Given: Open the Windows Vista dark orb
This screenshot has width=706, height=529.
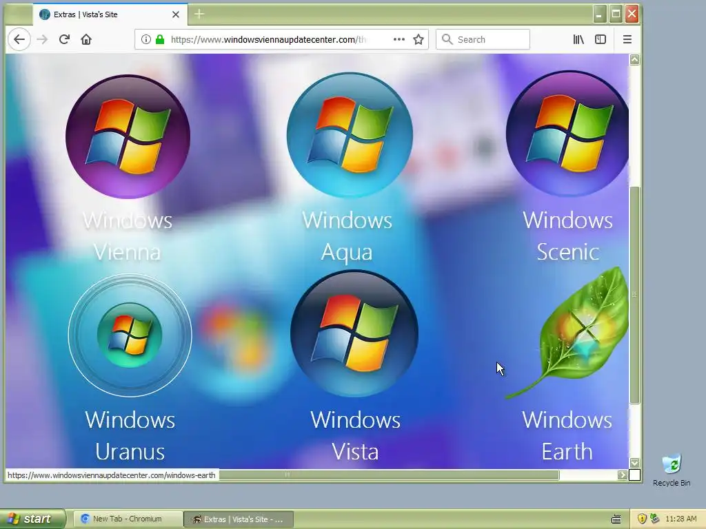Looking at the screenshot, I should pos(354,333).
